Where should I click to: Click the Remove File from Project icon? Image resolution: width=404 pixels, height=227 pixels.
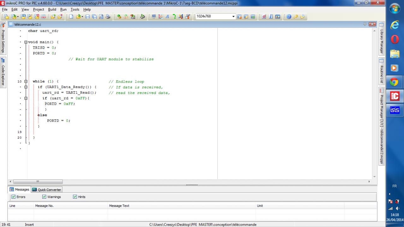point(60,16)
